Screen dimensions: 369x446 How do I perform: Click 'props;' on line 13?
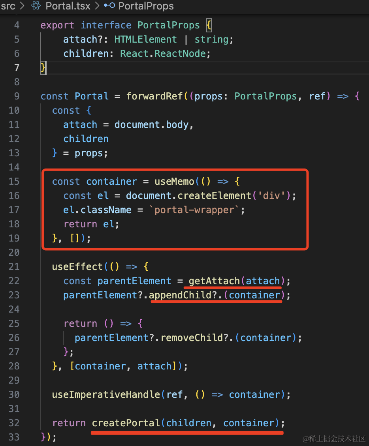[91, 154]
